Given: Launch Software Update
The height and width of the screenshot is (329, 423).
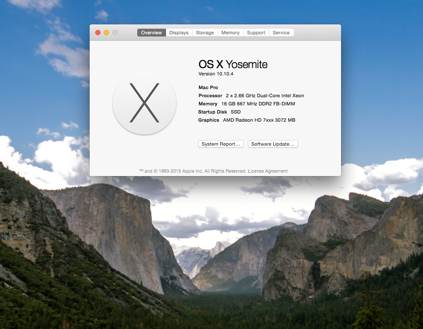Looking at the screenshot, I should (273, 144).
